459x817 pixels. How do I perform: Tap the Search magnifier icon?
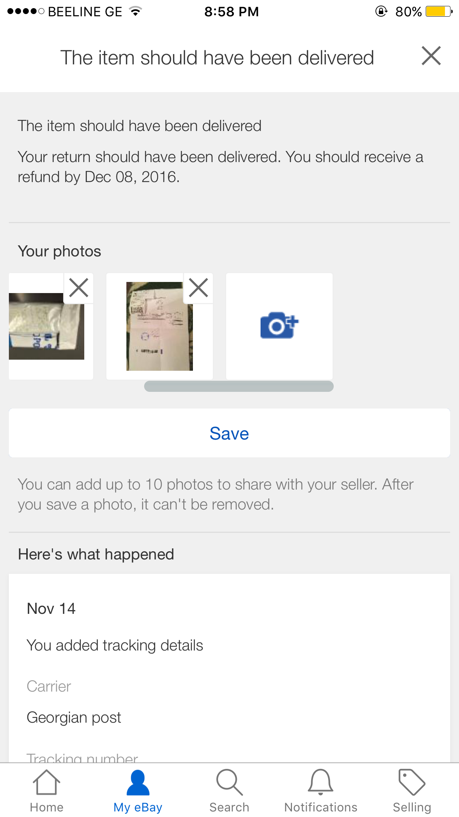coord(229,782)
